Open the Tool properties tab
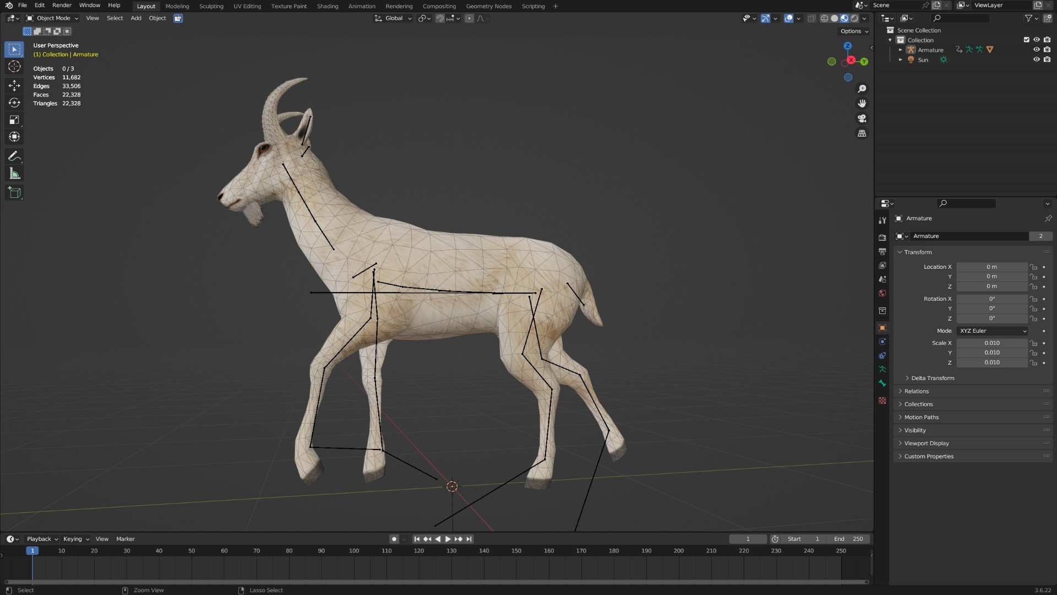This screenshot has height=595, width=1057. 882,220
